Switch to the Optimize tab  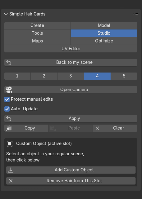pyautogui.click(x=104, y=41)
